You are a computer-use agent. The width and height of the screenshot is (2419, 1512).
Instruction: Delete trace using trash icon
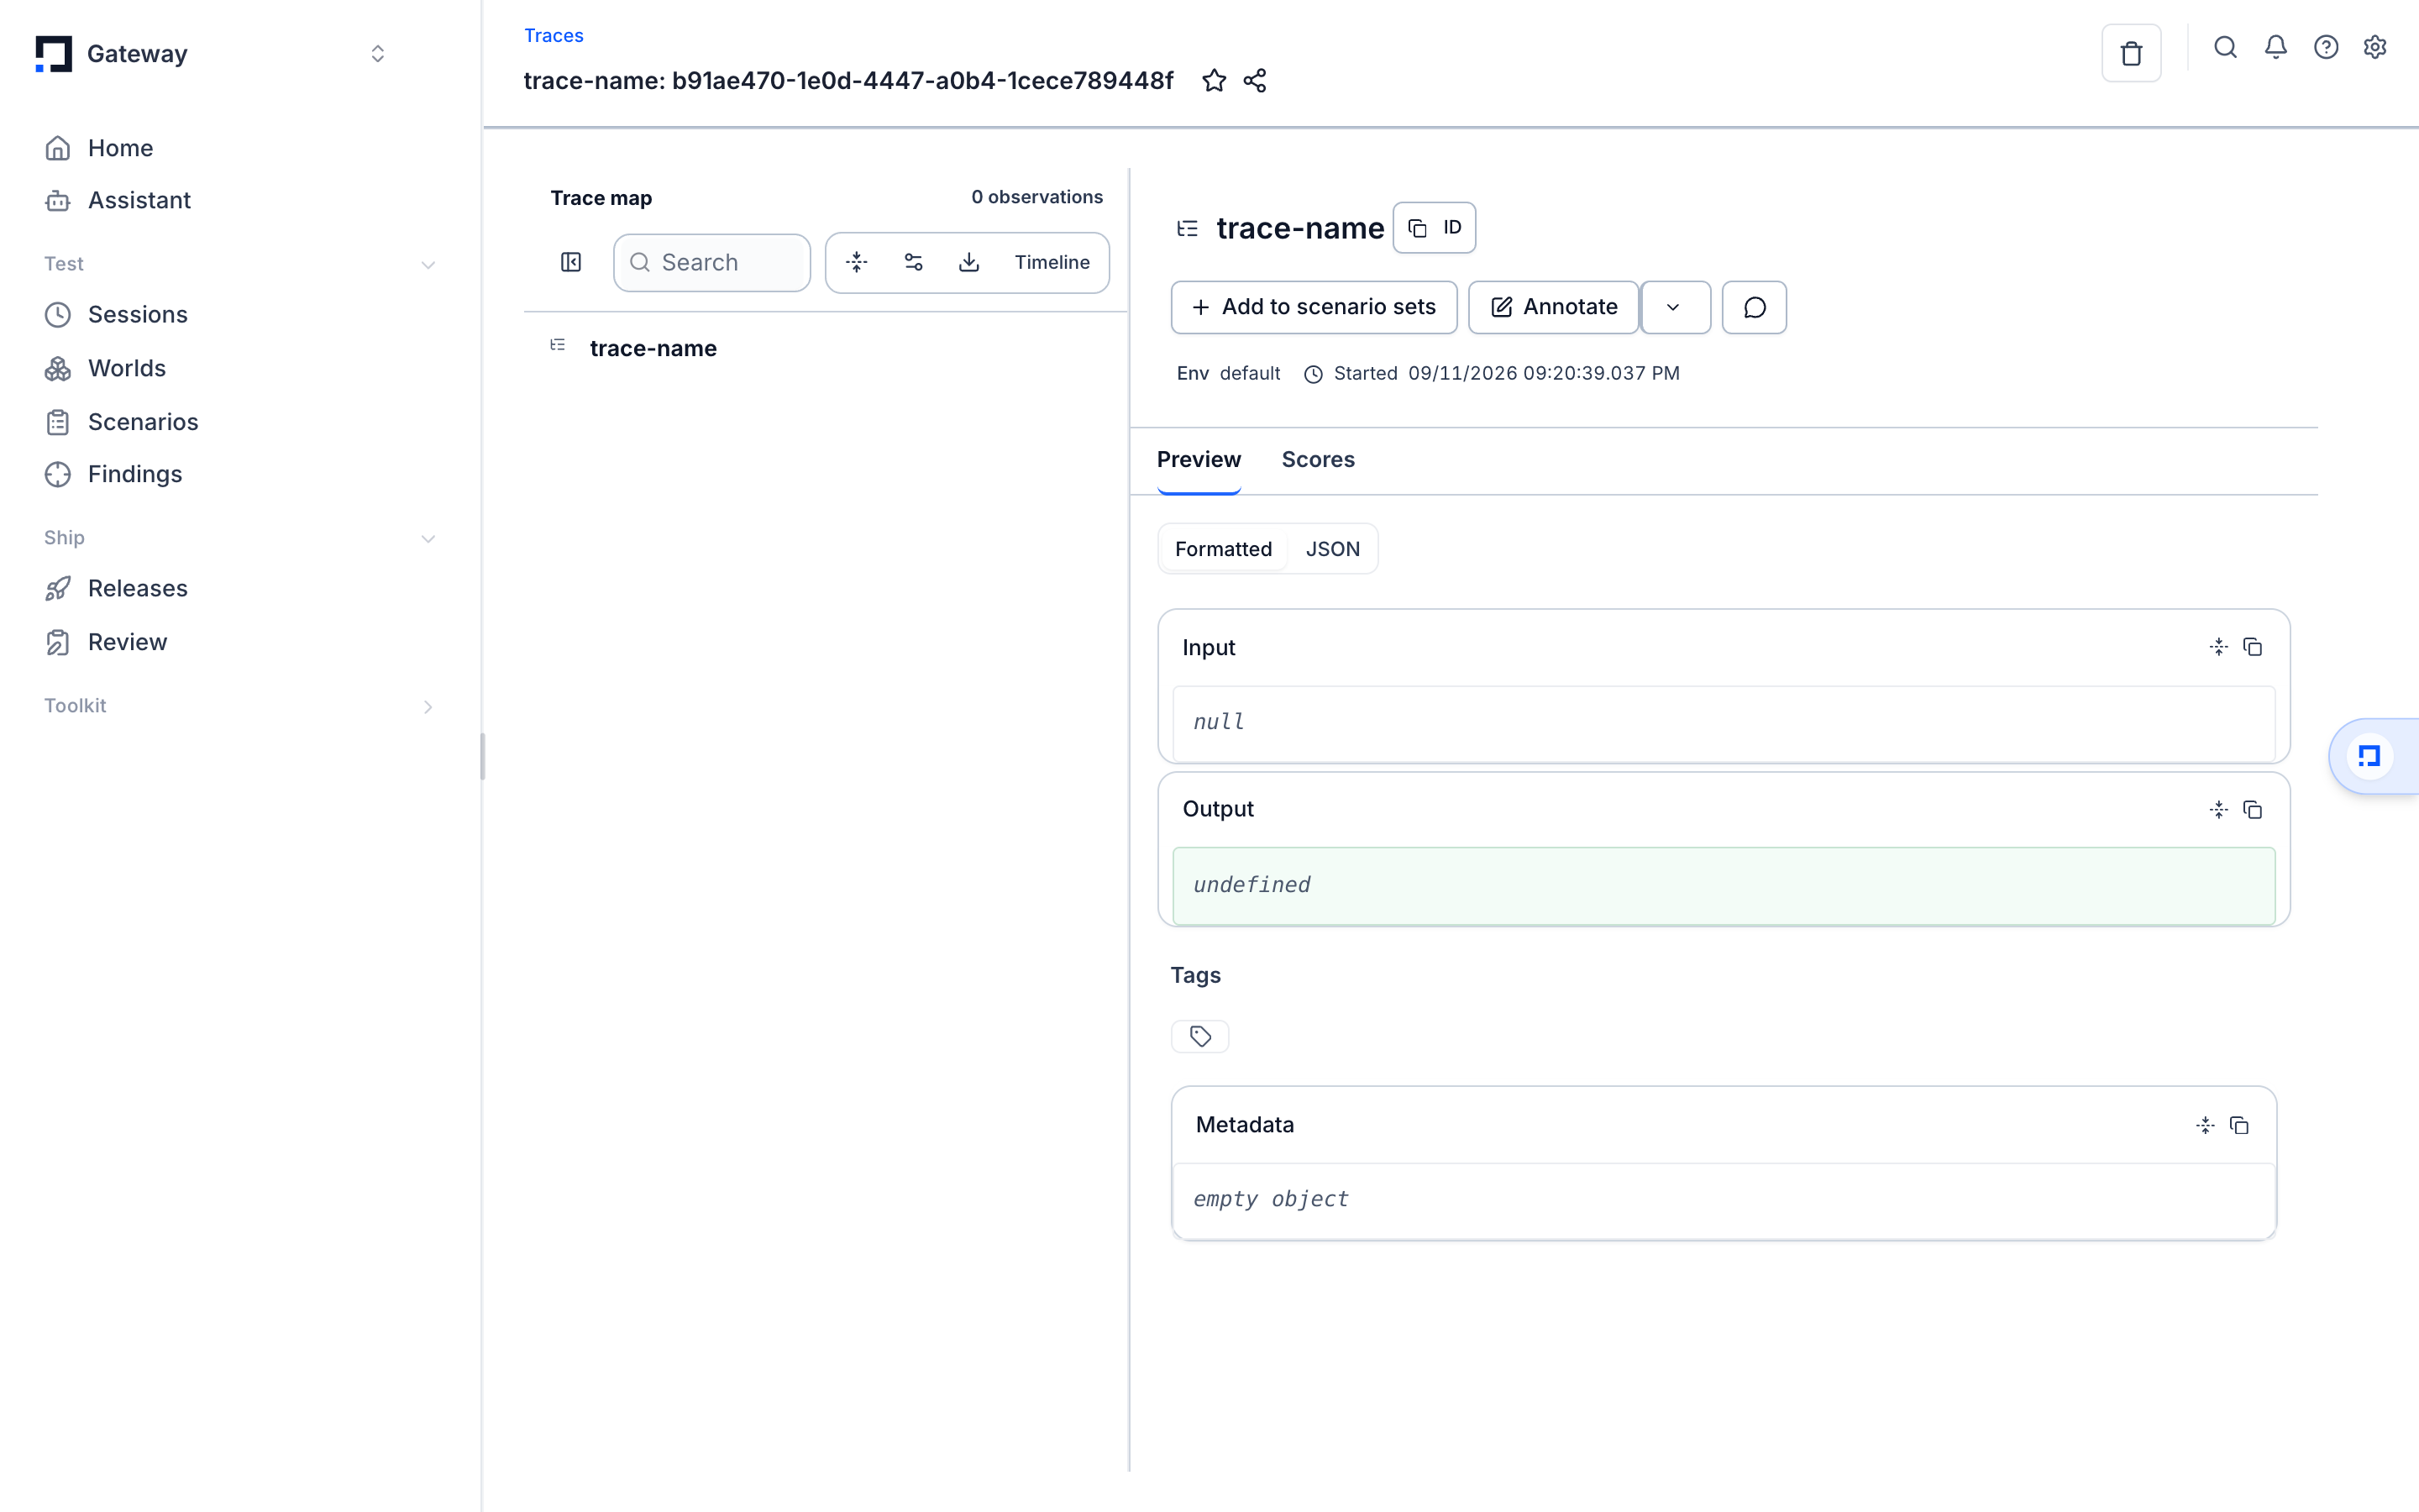2131,53
